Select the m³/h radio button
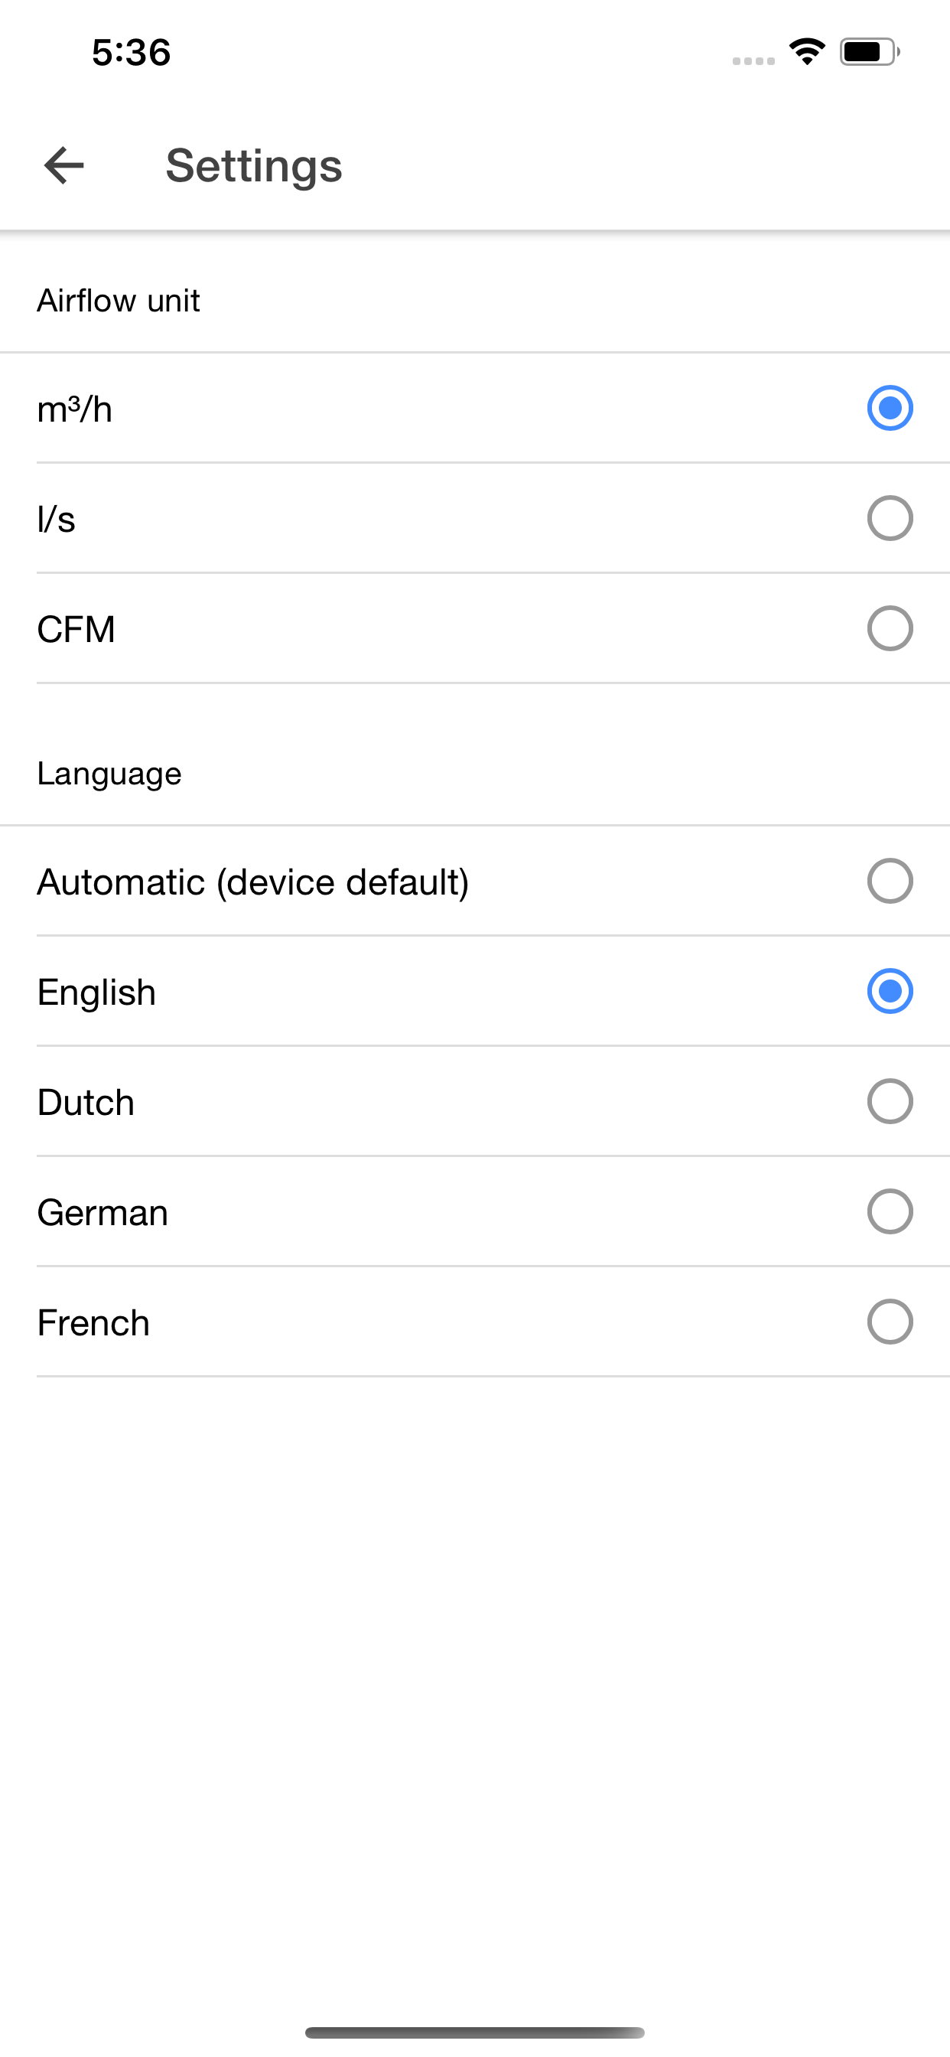 click(x=890, y=408)
